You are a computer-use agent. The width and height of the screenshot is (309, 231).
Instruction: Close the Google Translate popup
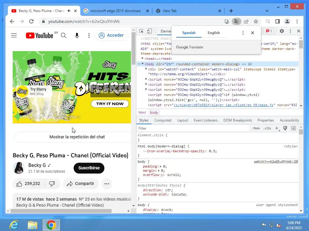point(253,33)
